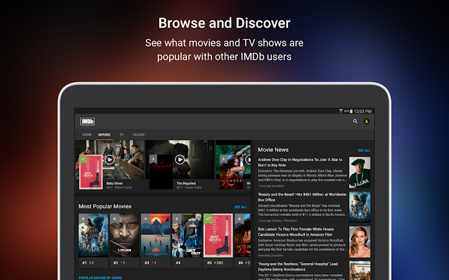Screen dimensions: 449x280
Task: Open Baby Driver poster ranked #5
Action: point(218,235)
